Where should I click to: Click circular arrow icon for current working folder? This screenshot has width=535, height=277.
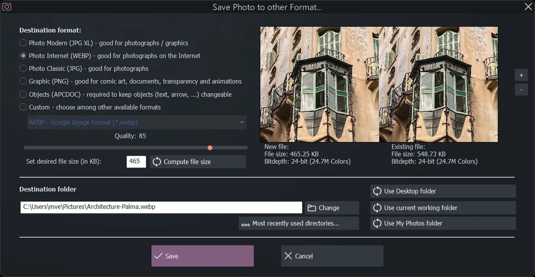tap(377, 208)
